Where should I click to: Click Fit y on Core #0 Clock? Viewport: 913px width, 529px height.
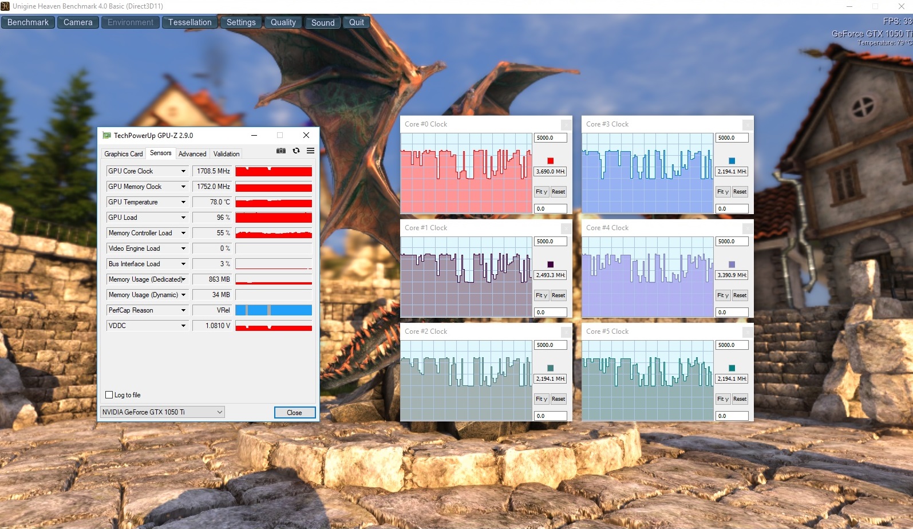click(x=542, y=192)
